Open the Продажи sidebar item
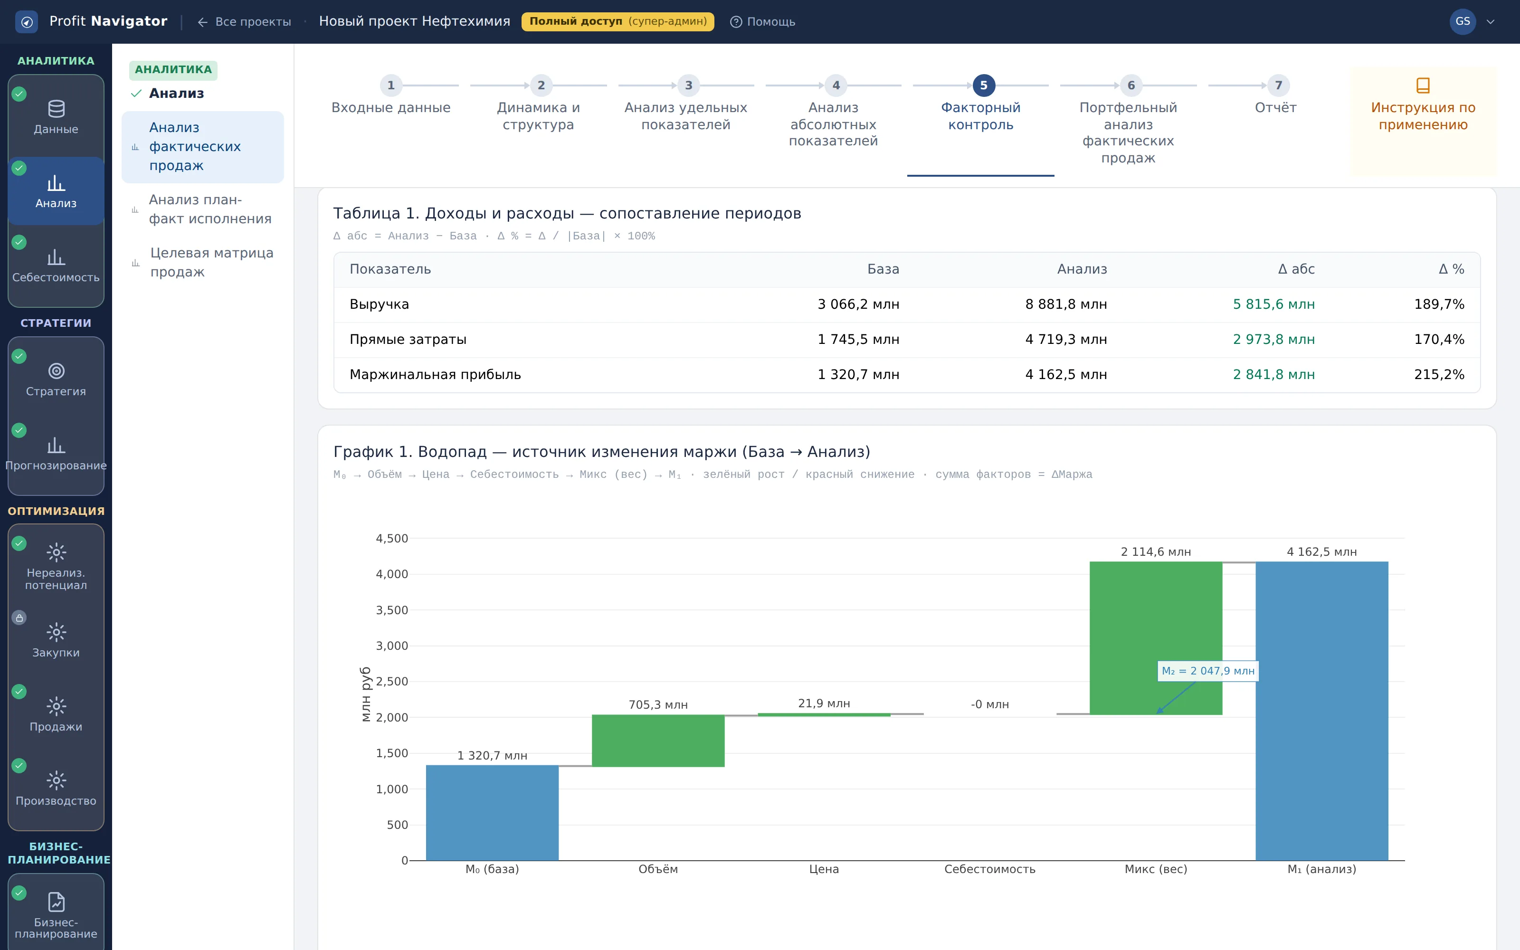 click(56, 715)
